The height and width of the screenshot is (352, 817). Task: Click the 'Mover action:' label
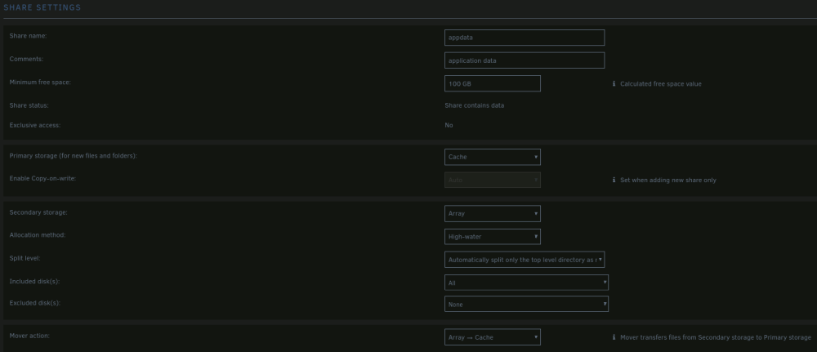[29, 336]
